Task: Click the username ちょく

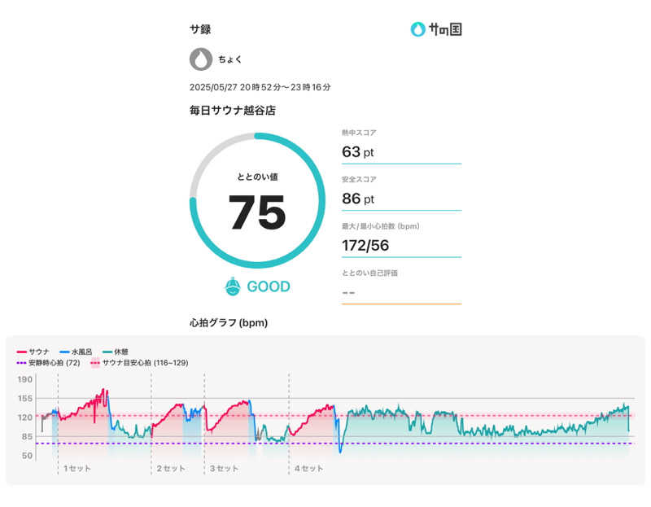Action: coord(229,59)
